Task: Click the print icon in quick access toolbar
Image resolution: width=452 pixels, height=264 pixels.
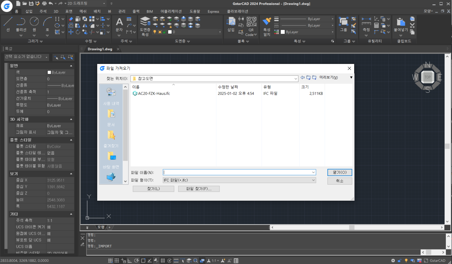Action: [44, 3]
